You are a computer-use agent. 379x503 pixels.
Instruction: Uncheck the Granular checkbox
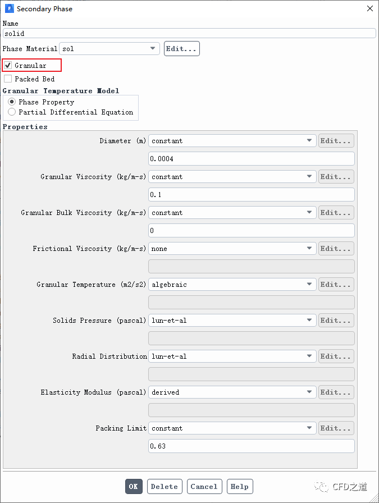[8, 66]
